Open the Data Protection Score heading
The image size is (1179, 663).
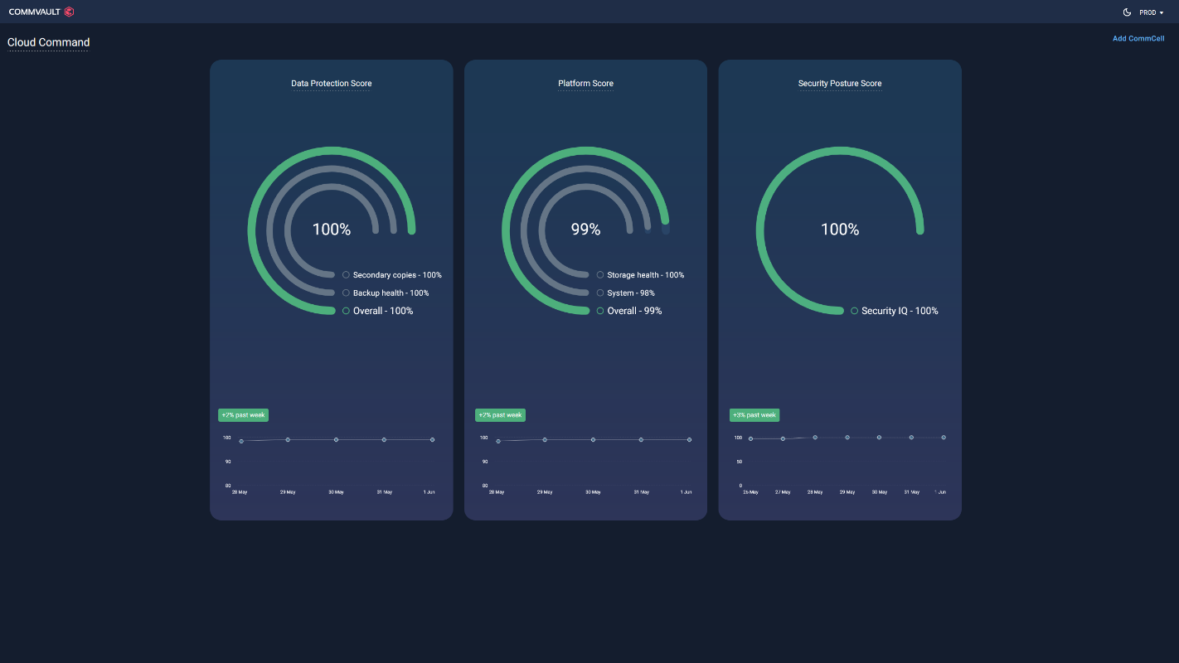click(331, 84)
